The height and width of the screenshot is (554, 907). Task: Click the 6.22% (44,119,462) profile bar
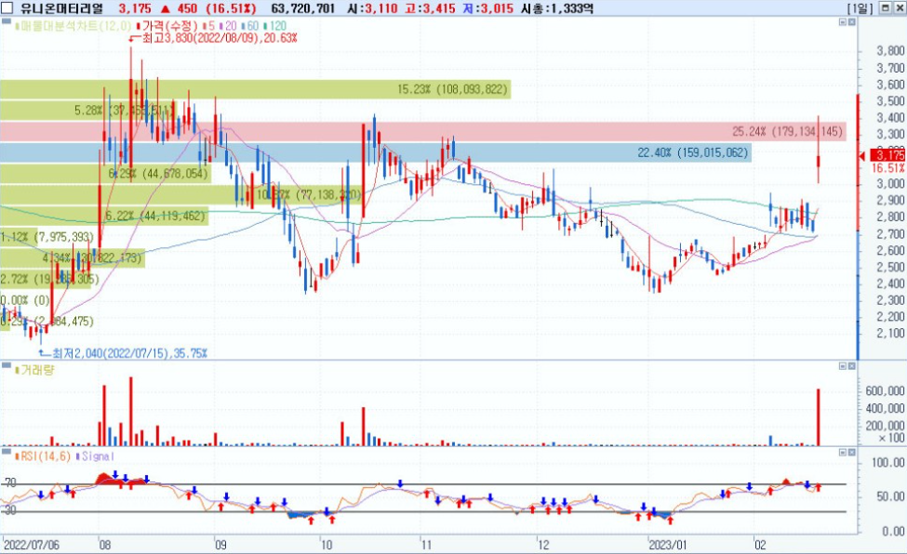104,216
